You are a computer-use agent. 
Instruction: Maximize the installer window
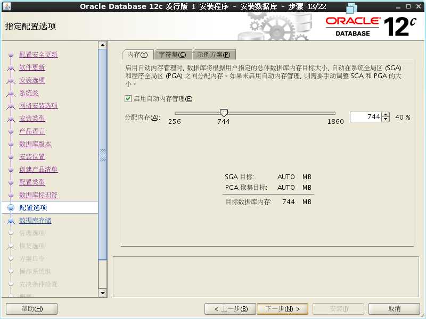point(408,6)
